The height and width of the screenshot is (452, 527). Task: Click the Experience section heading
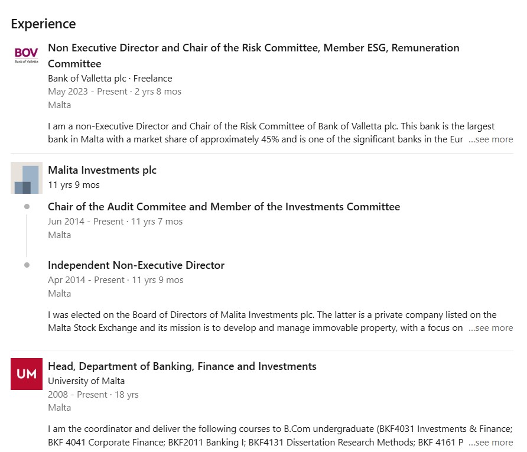point(43,24)
